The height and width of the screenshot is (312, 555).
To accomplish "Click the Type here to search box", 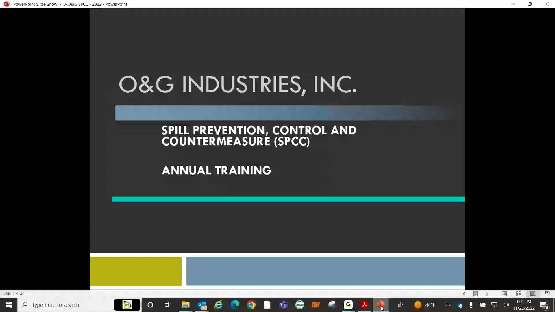I will coord(58,305).
